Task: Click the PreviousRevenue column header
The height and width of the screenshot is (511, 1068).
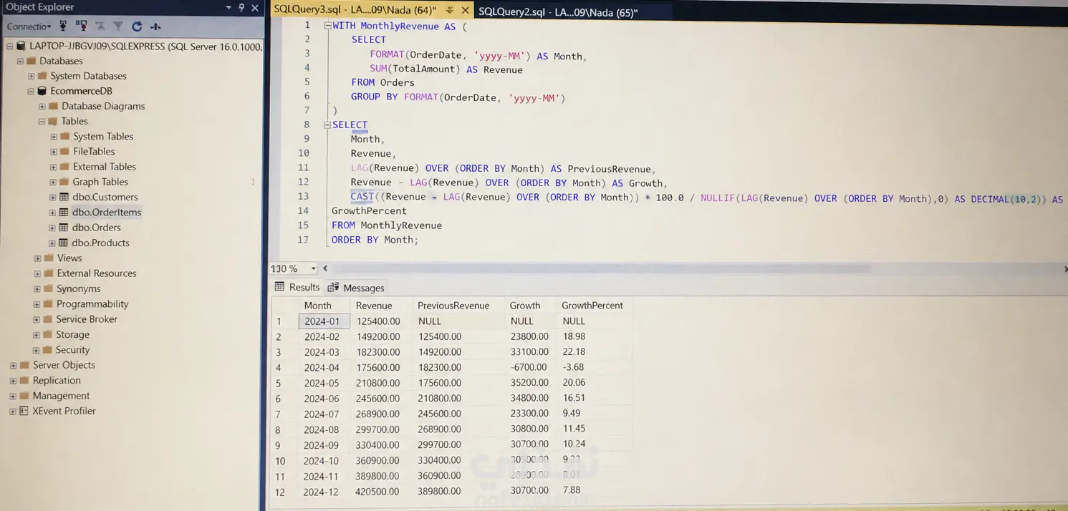Action: [x=458, y=306]
